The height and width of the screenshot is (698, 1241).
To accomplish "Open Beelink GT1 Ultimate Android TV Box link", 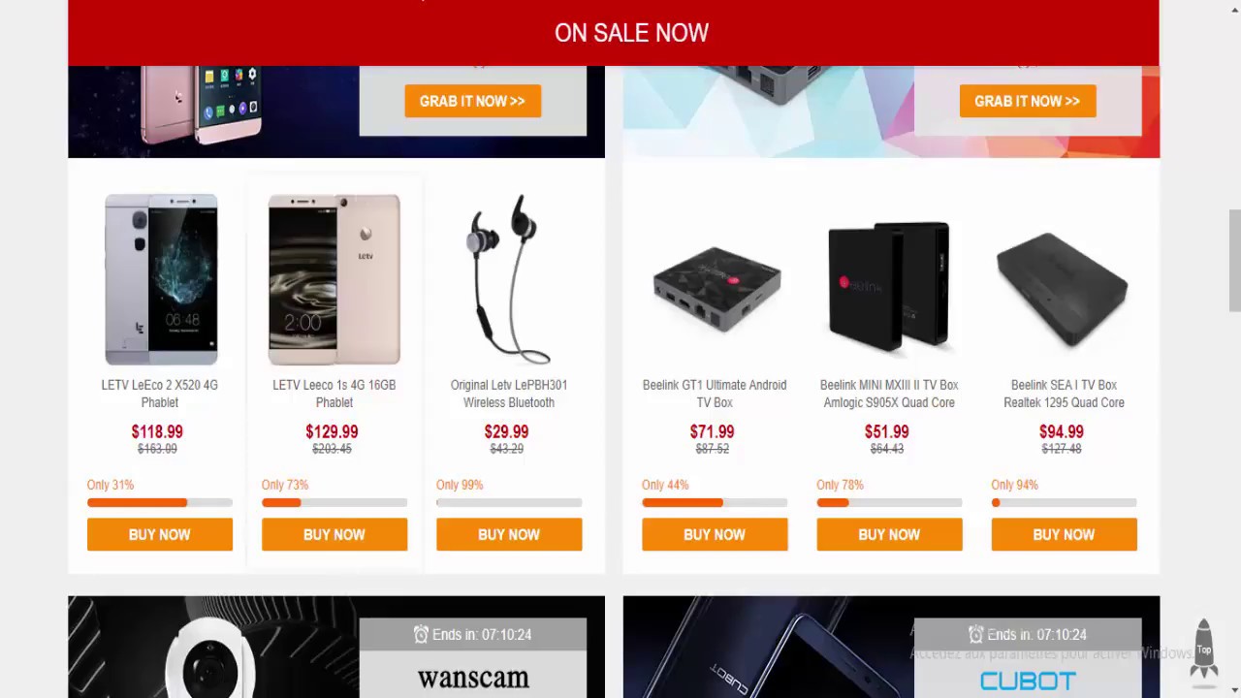I will point(715,394).
